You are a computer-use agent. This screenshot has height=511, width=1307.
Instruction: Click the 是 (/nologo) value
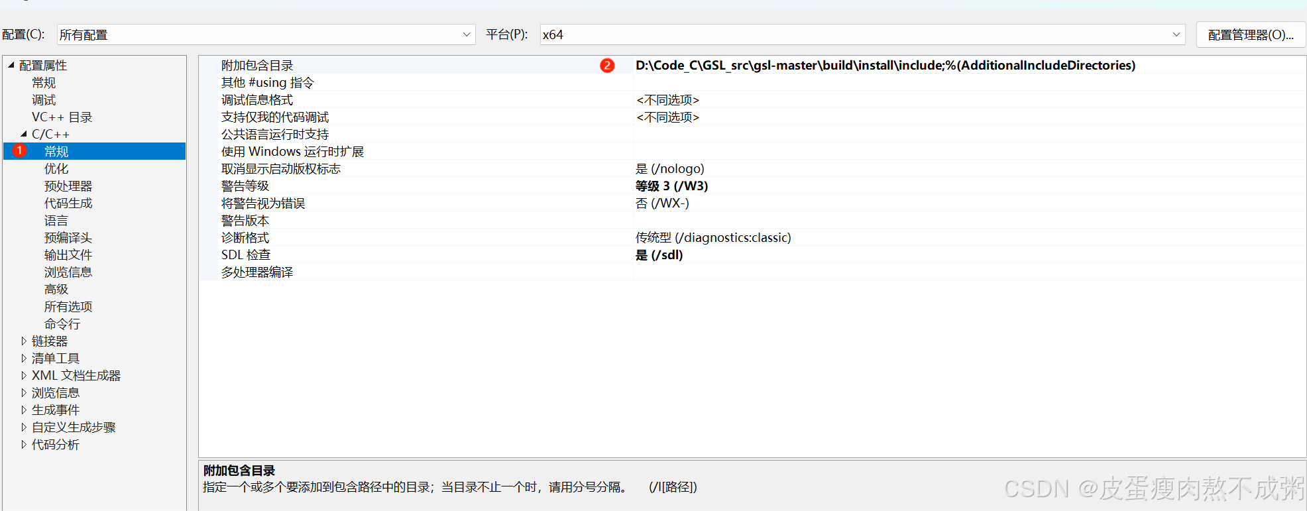[670, 169]
